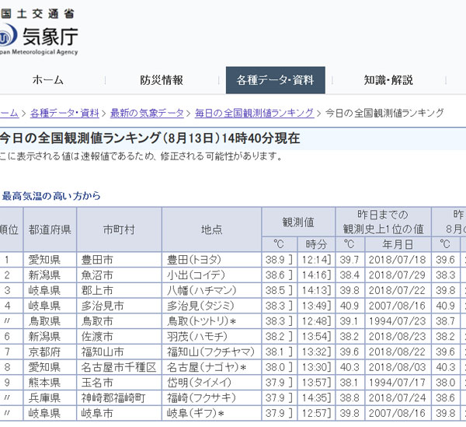The height and width of the screenshot is (427, 466).
Task: Click the 38.9 observed temperature value
Action: click(280, 260)
